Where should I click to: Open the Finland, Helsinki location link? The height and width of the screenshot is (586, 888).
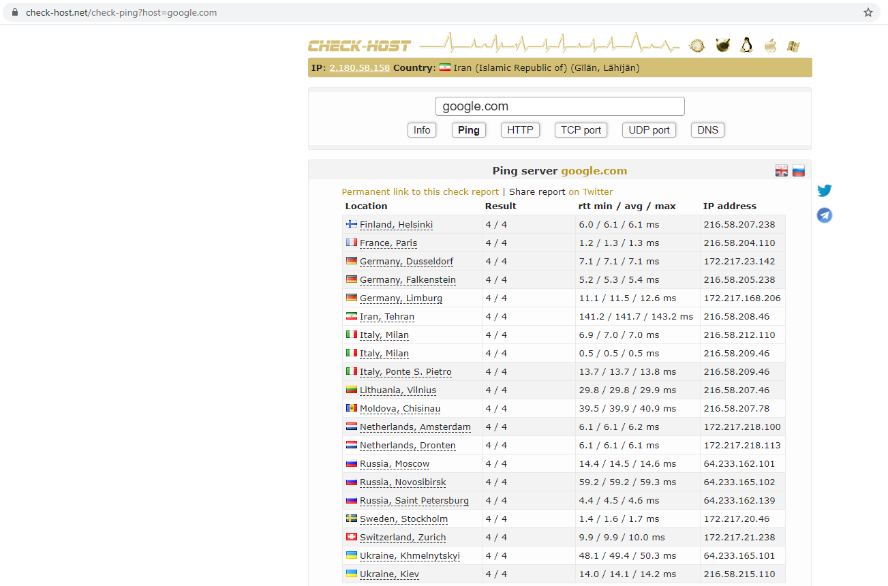pyautogui.click(x=396, y=225)
